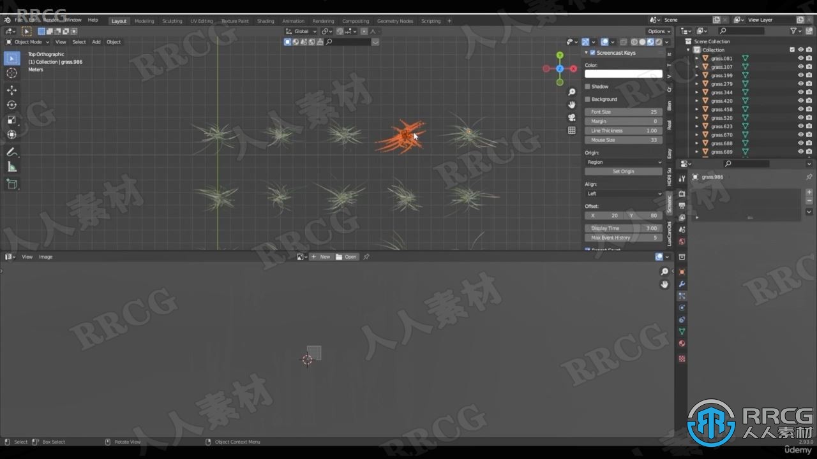Enable the Shadow checkbox
The width and height of the screenshot is (817, 459).
[588, 87]
